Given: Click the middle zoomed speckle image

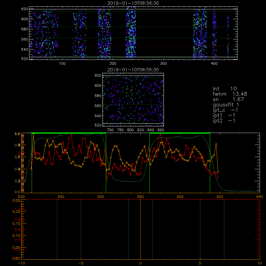Looking at the screenshot, I should 133,99.
